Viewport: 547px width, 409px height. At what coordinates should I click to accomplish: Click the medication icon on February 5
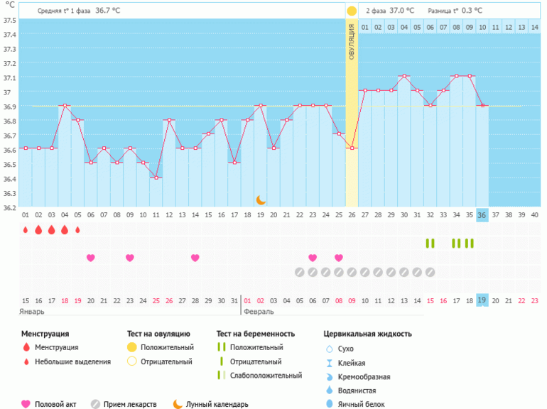coord(300,272)
